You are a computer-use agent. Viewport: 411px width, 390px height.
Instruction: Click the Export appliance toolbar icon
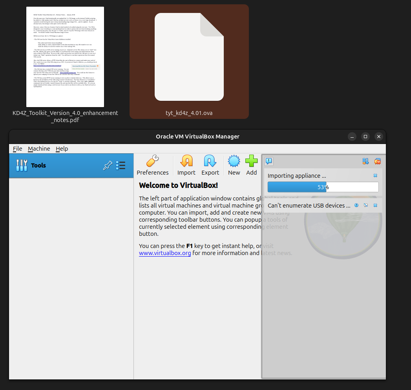[x=210, y=165]
